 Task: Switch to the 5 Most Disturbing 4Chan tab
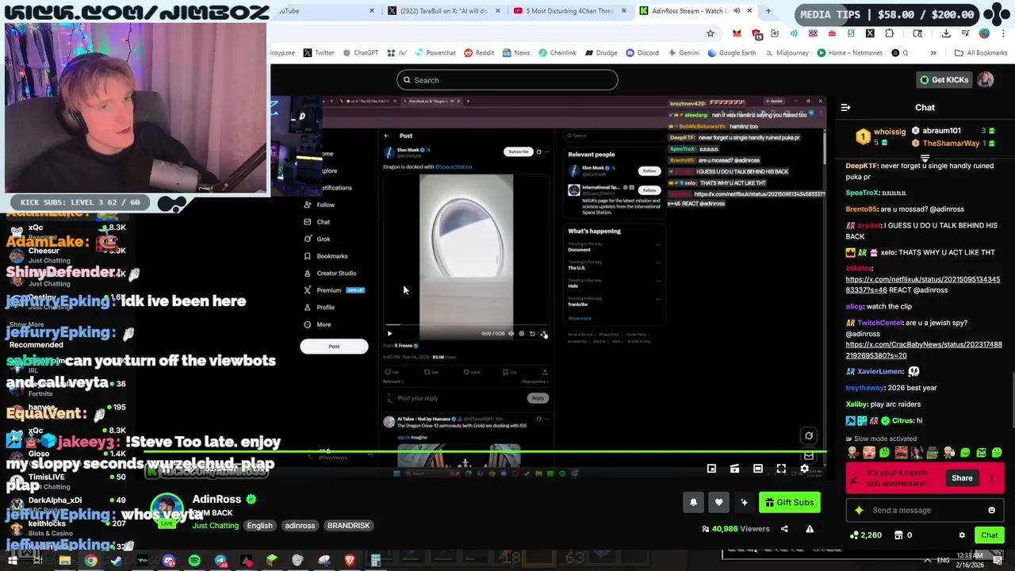pyautogui.click(x=569, y=11)
